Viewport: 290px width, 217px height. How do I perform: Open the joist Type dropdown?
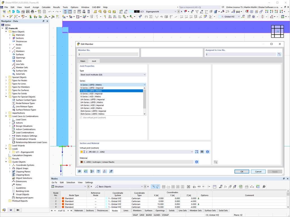click(113, 75)
